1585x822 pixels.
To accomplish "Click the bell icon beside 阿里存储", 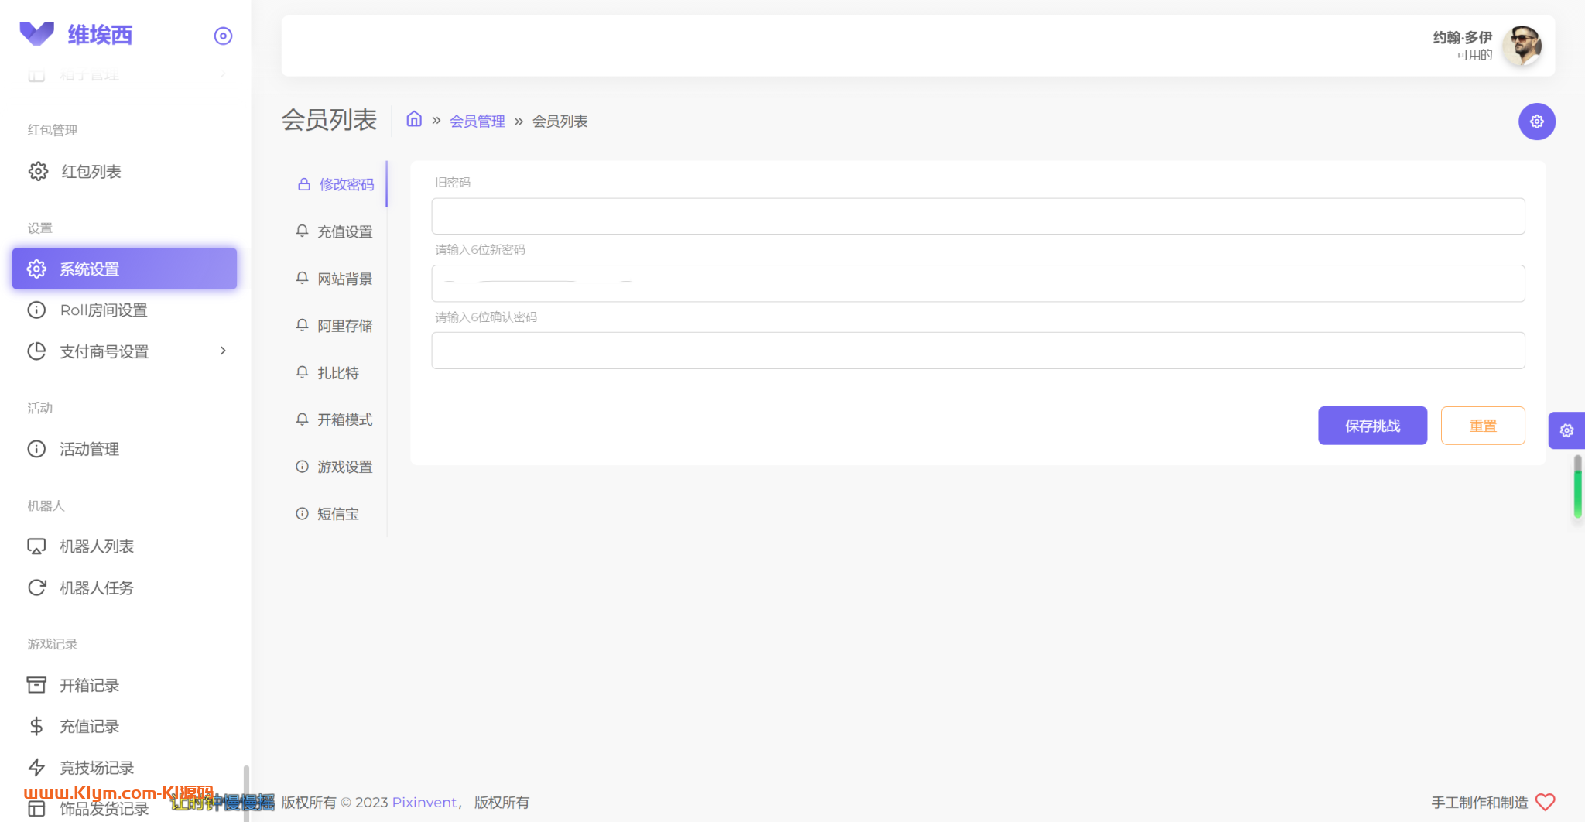I will point(303,325).
